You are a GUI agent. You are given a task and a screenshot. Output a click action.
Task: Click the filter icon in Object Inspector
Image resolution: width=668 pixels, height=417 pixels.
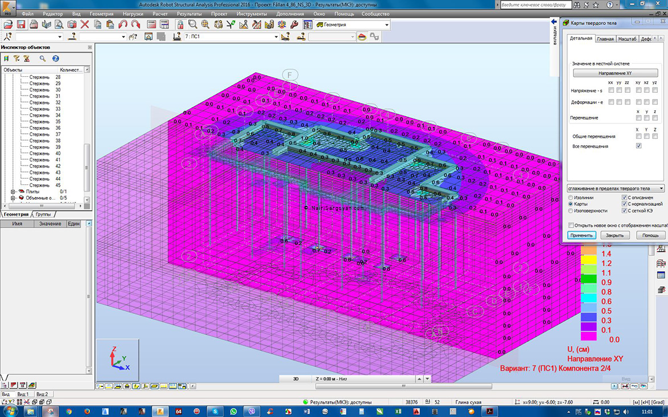coord(17,59)
